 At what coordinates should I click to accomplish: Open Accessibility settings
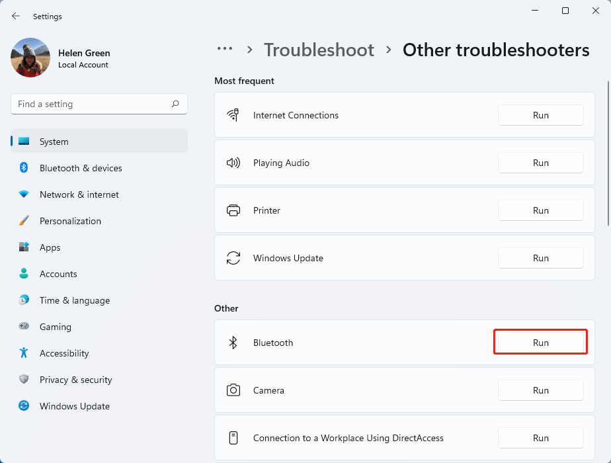[x=99, y=353]
